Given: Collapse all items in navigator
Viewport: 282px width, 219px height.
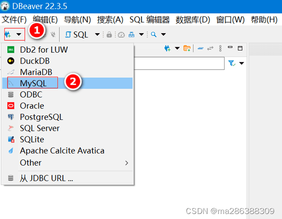Looking at the screenshot, I should click(200, 48).
